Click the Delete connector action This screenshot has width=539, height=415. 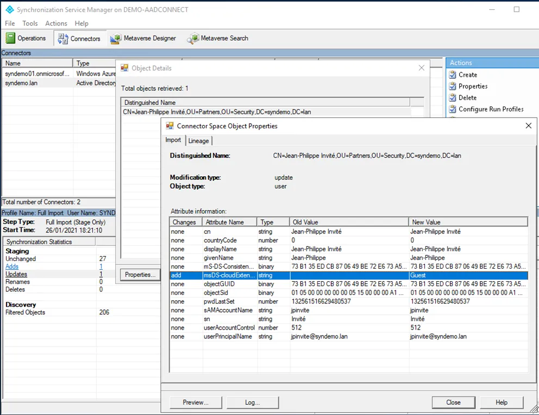click(467, 97)
